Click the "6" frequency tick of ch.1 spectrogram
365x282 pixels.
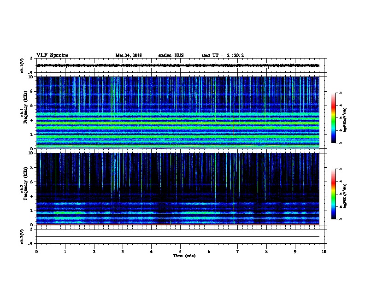click(33, 106)
